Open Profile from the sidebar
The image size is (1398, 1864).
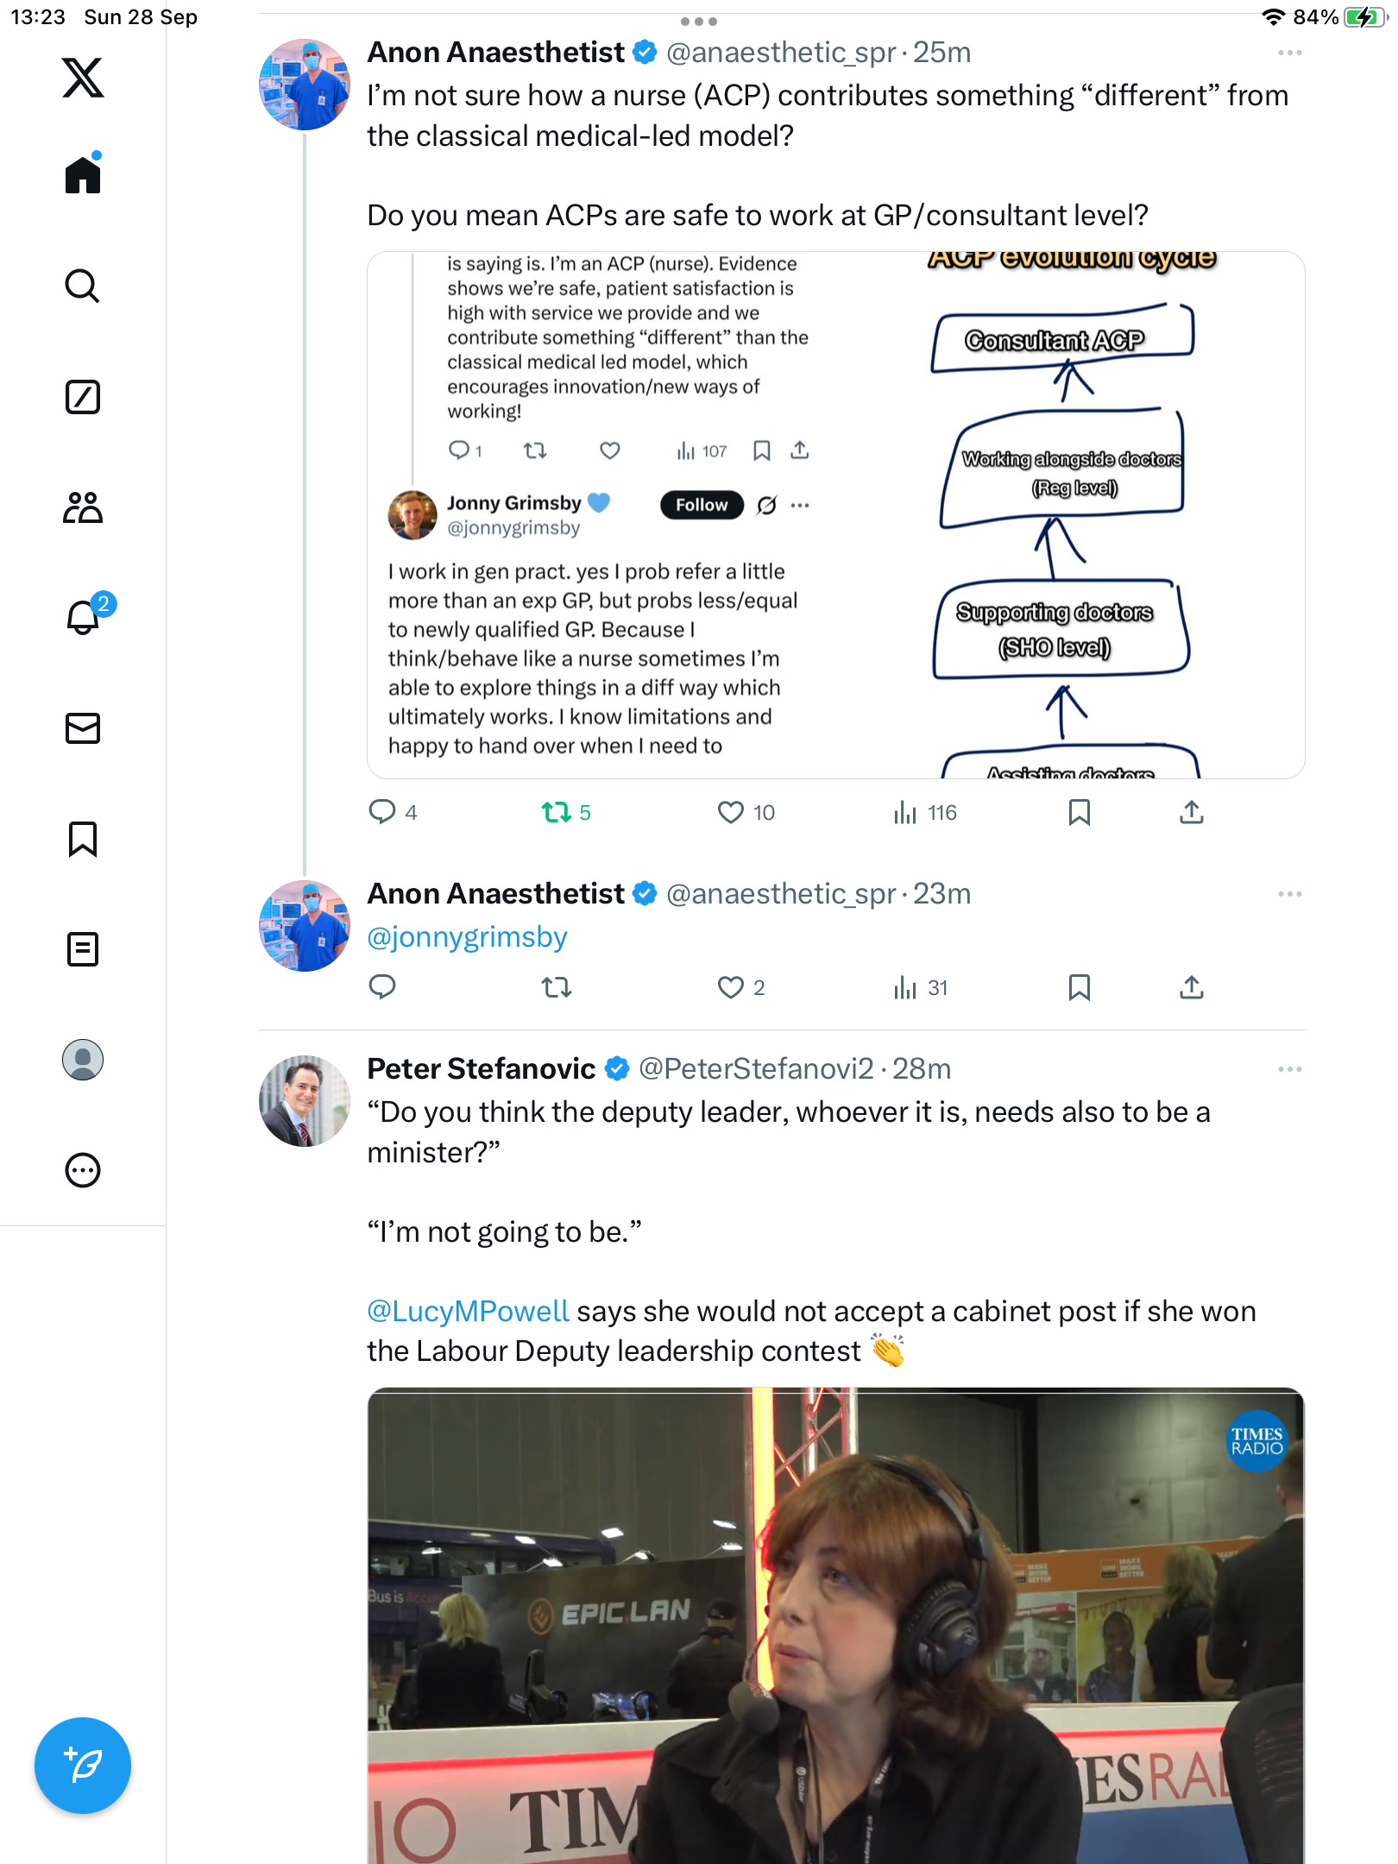[x=83, y=1060]
